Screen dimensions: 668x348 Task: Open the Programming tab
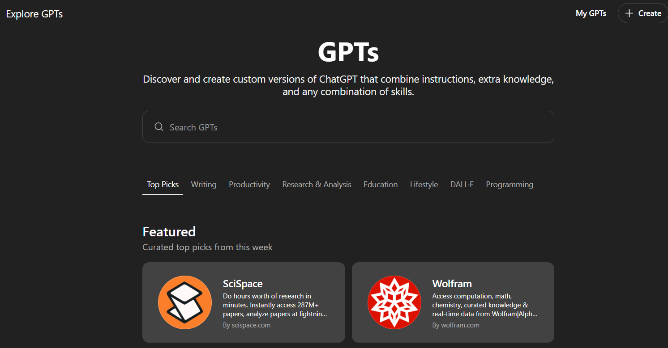pyautogui.click(x=510, y=184)
